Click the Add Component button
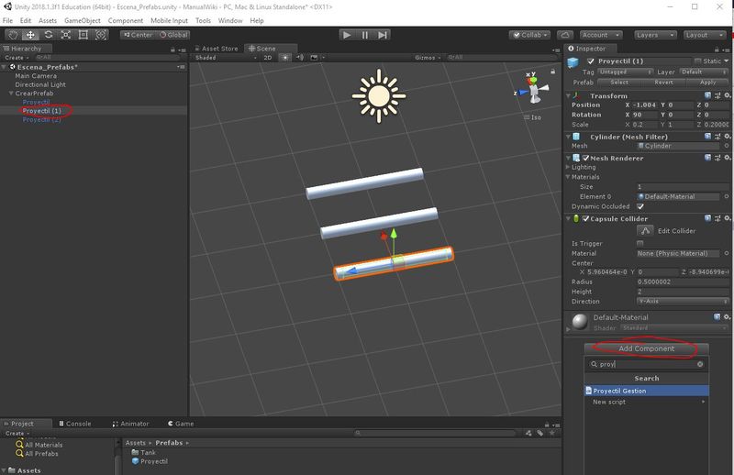The width and height of the screenshot is (734, 475). (646, 348)
